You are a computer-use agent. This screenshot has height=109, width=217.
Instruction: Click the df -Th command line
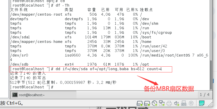40,5
